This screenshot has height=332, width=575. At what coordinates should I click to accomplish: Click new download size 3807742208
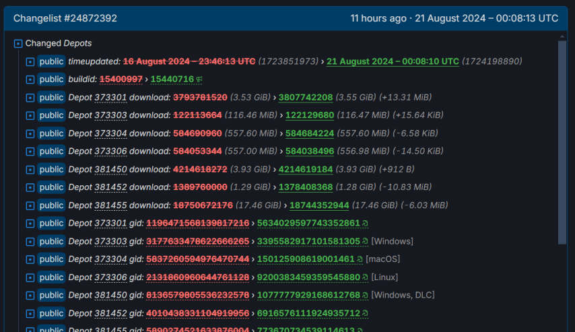(x=306, y=97)
